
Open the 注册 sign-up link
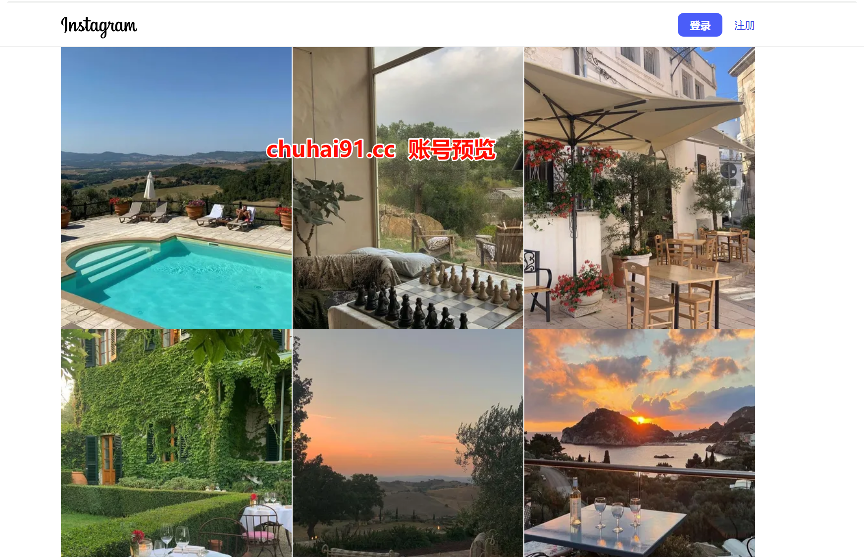tap(744, 25)
